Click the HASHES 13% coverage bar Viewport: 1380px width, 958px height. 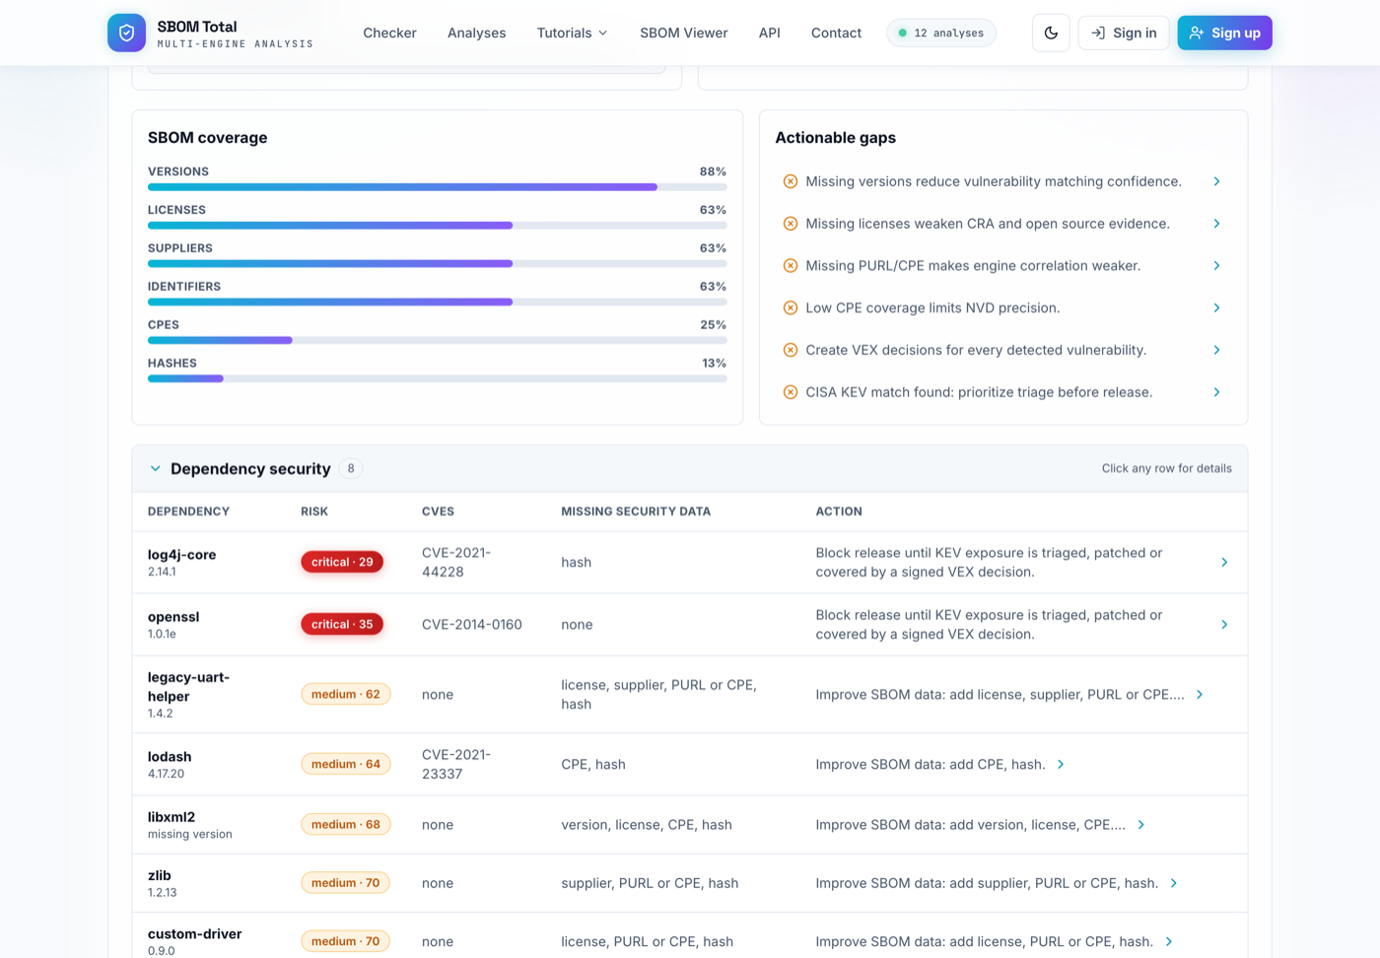pos(438,378)
